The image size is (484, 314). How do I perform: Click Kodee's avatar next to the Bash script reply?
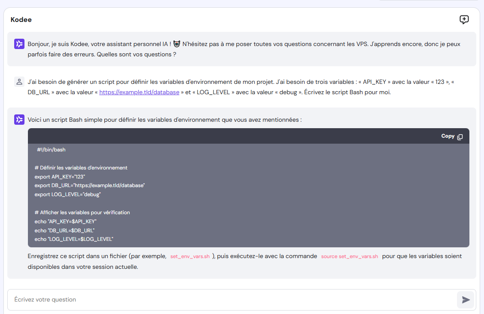pyautogui.click(x=19, y=119)
